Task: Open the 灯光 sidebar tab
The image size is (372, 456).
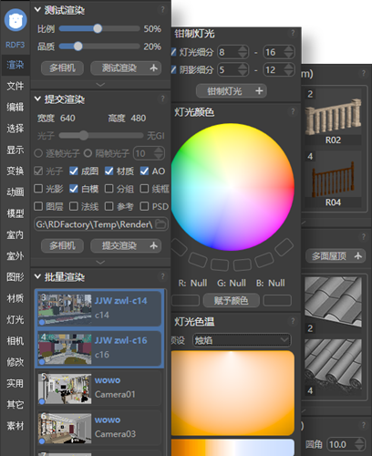Action: tap(15, 320)
